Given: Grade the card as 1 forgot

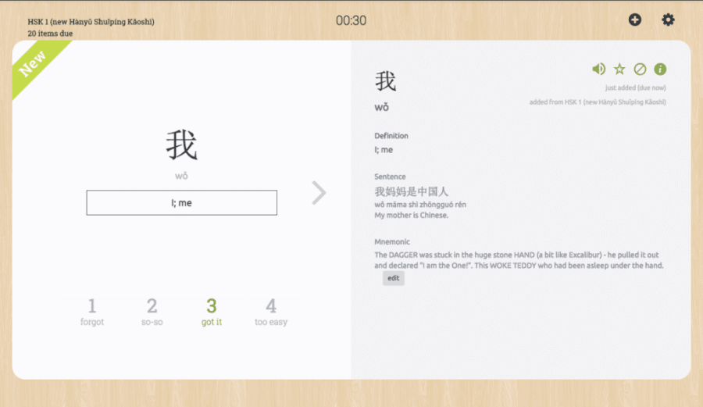Looking at the screenshot, I should 92,312.
